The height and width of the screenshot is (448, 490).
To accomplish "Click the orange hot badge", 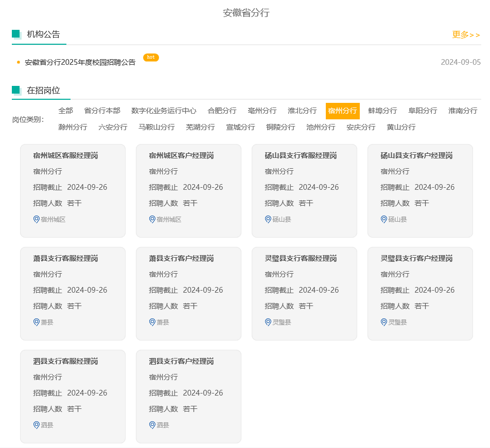I will tap(151, 57).
